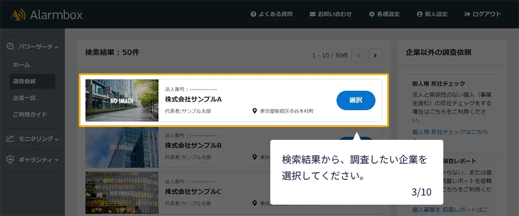Viewport: 519px width, 216px height.
Task: Click address 東京都新宿区市谷本村町
Action: click(287, 111)
